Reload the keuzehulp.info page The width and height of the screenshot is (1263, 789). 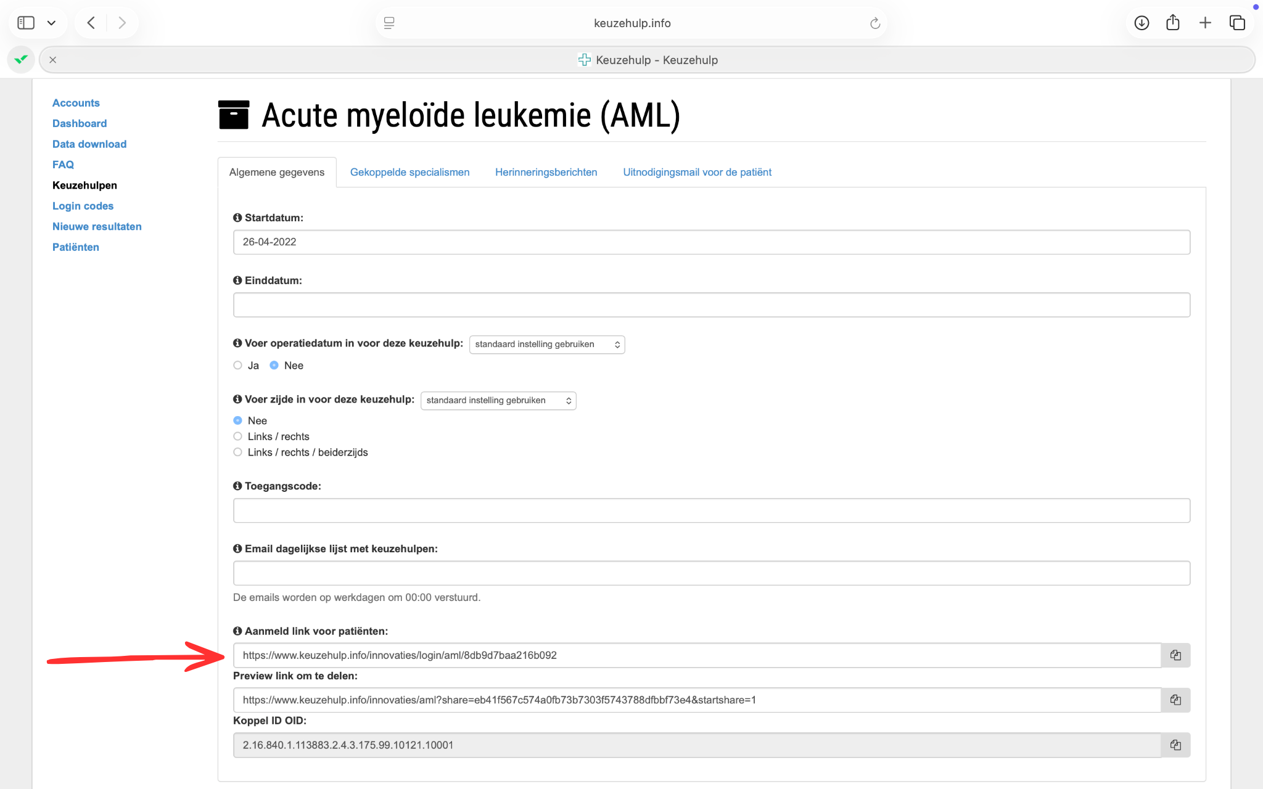[874, 23]
